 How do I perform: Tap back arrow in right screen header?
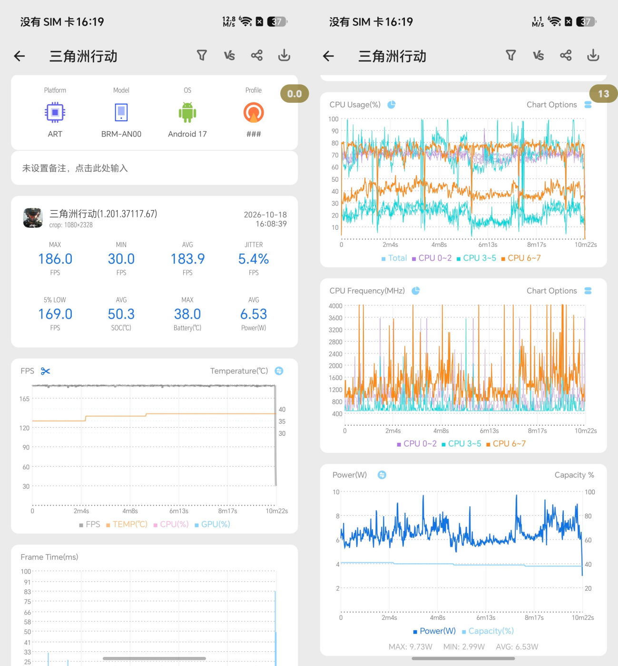point(328,56)
